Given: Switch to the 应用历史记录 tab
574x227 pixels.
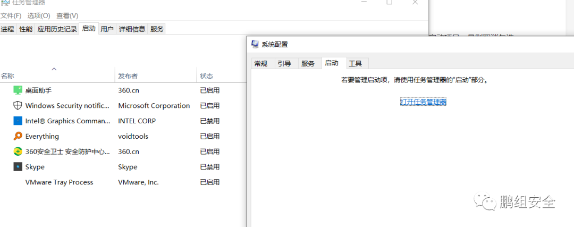Looking at the screenshot, I should click(57, 29).
